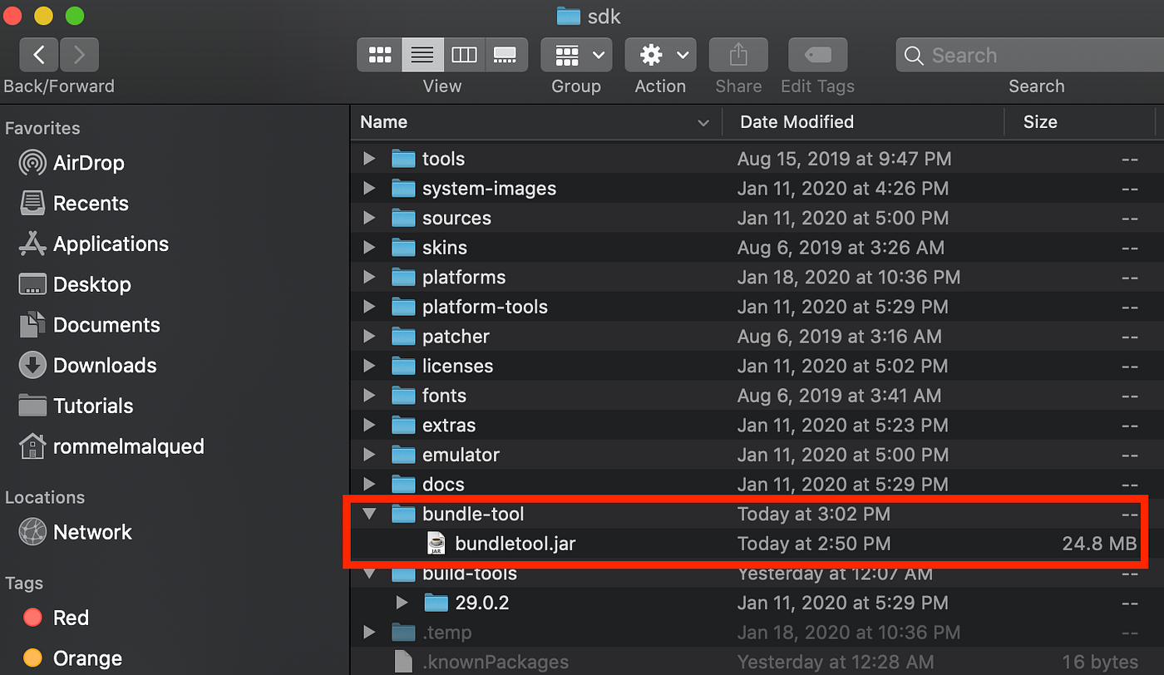Click the Back navigation button
The height and width of the screenshot is (675, 1164).
pyautogui.click(x=38, y=54)
